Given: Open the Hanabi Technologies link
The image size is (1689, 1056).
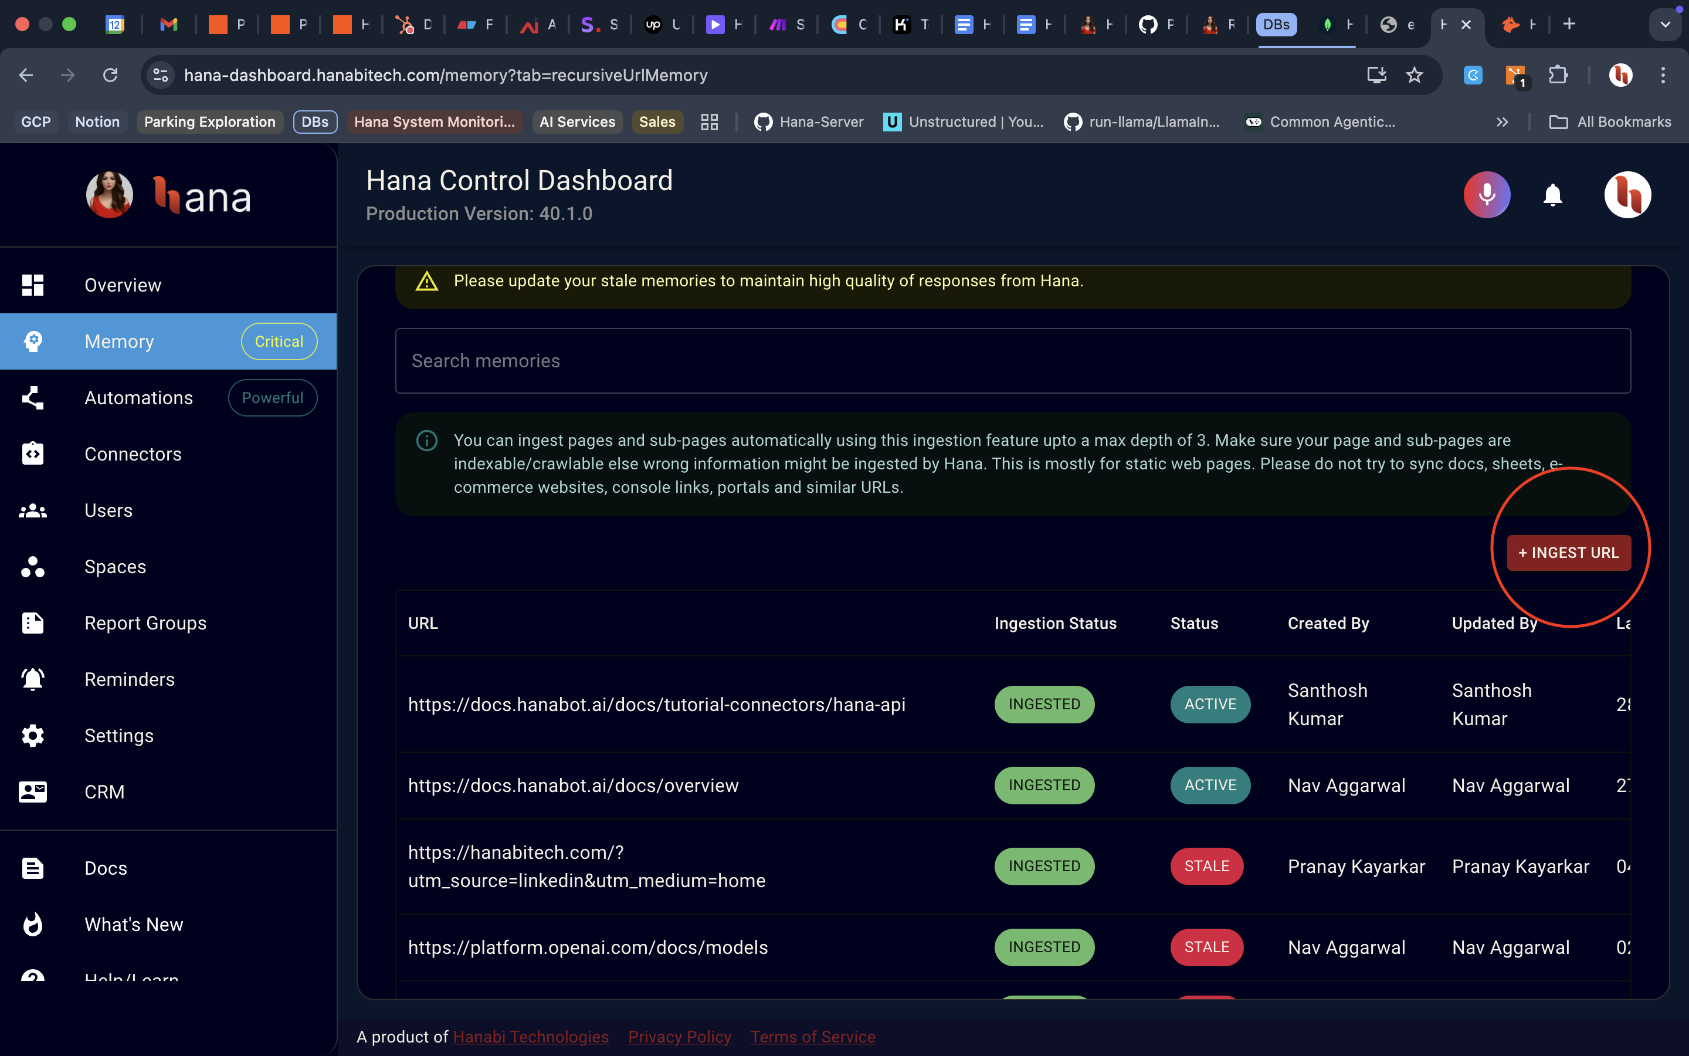Looking at the screenshot, I should pos(530,1037).
